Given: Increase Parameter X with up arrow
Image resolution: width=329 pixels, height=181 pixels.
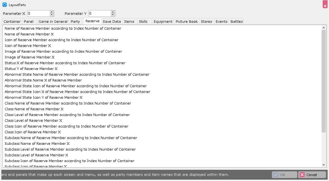Looking at the screenshot, I should [x=52, y=12].
